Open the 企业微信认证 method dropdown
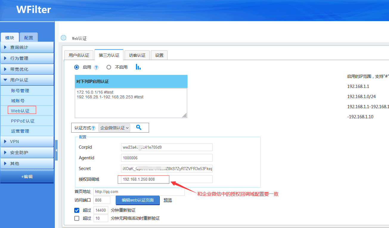The height and width of the screenshot is (228, 389). (114, 128)
